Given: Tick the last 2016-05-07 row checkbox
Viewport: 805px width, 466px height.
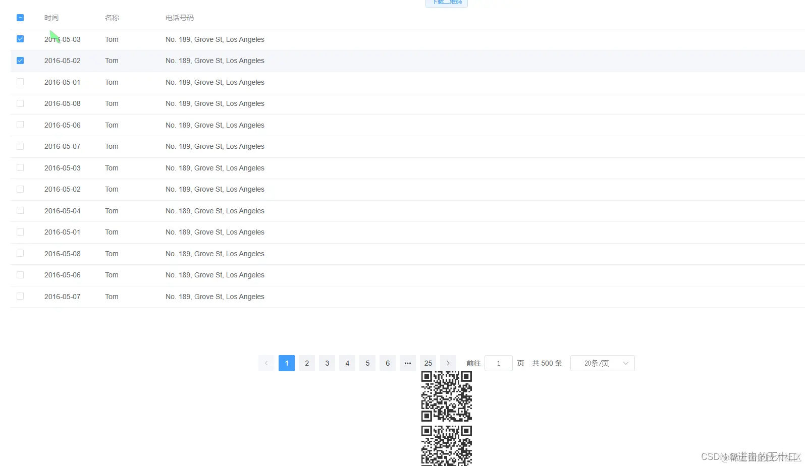Looking at the screenshot, I should [20, 296].
